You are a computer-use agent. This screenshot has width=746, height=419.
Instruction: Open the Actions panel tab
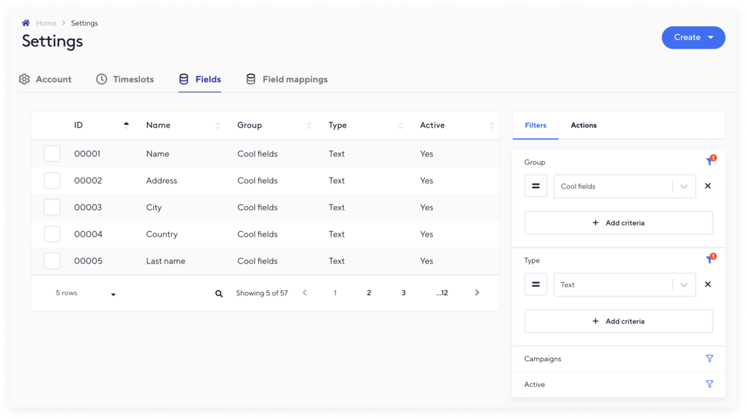583,126
